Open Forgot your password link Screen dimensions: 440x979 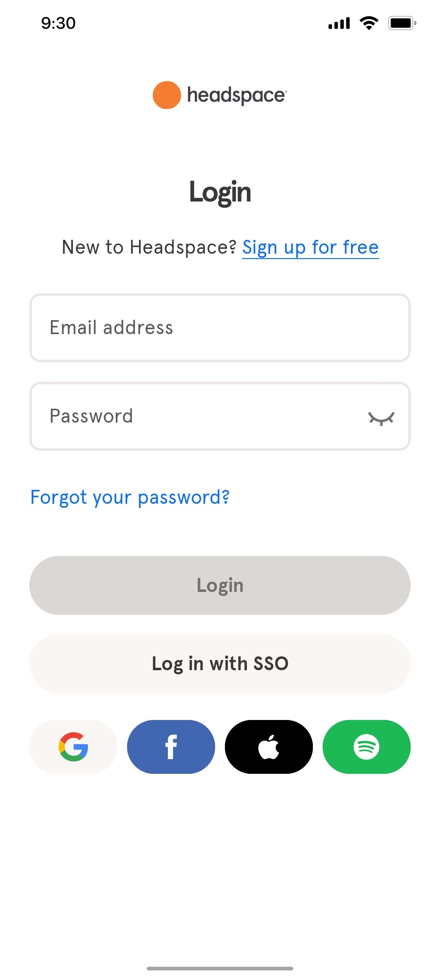click(x=130, y=497)
